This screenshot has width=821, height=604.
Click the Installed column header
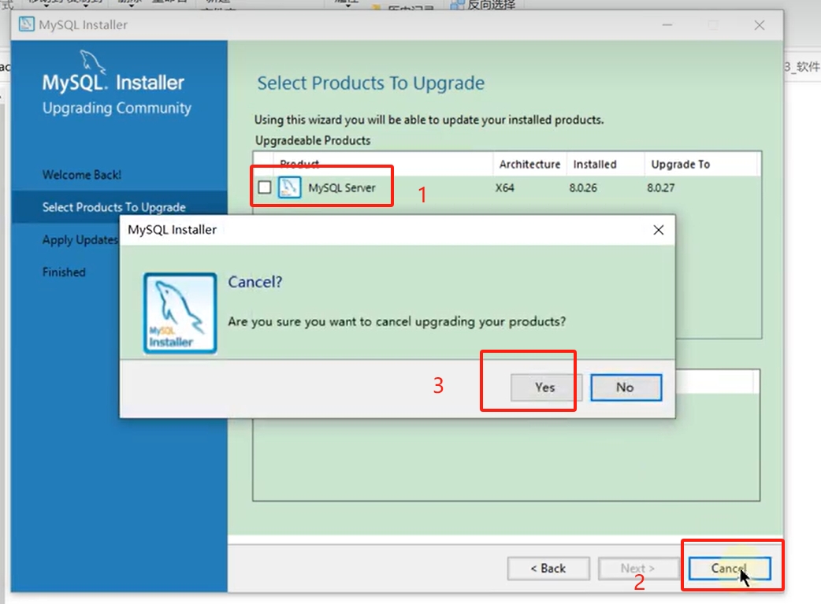coord(605,165)
